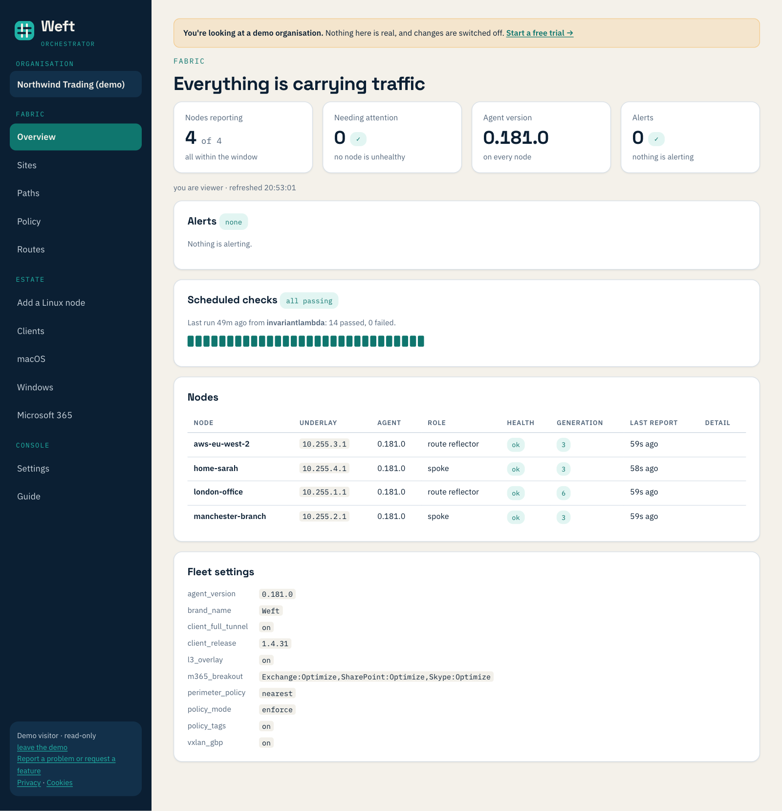Screen dimensions: 782x811
Task: Click the 'none' badge beside Alerts heading
Action: point(234,222)
